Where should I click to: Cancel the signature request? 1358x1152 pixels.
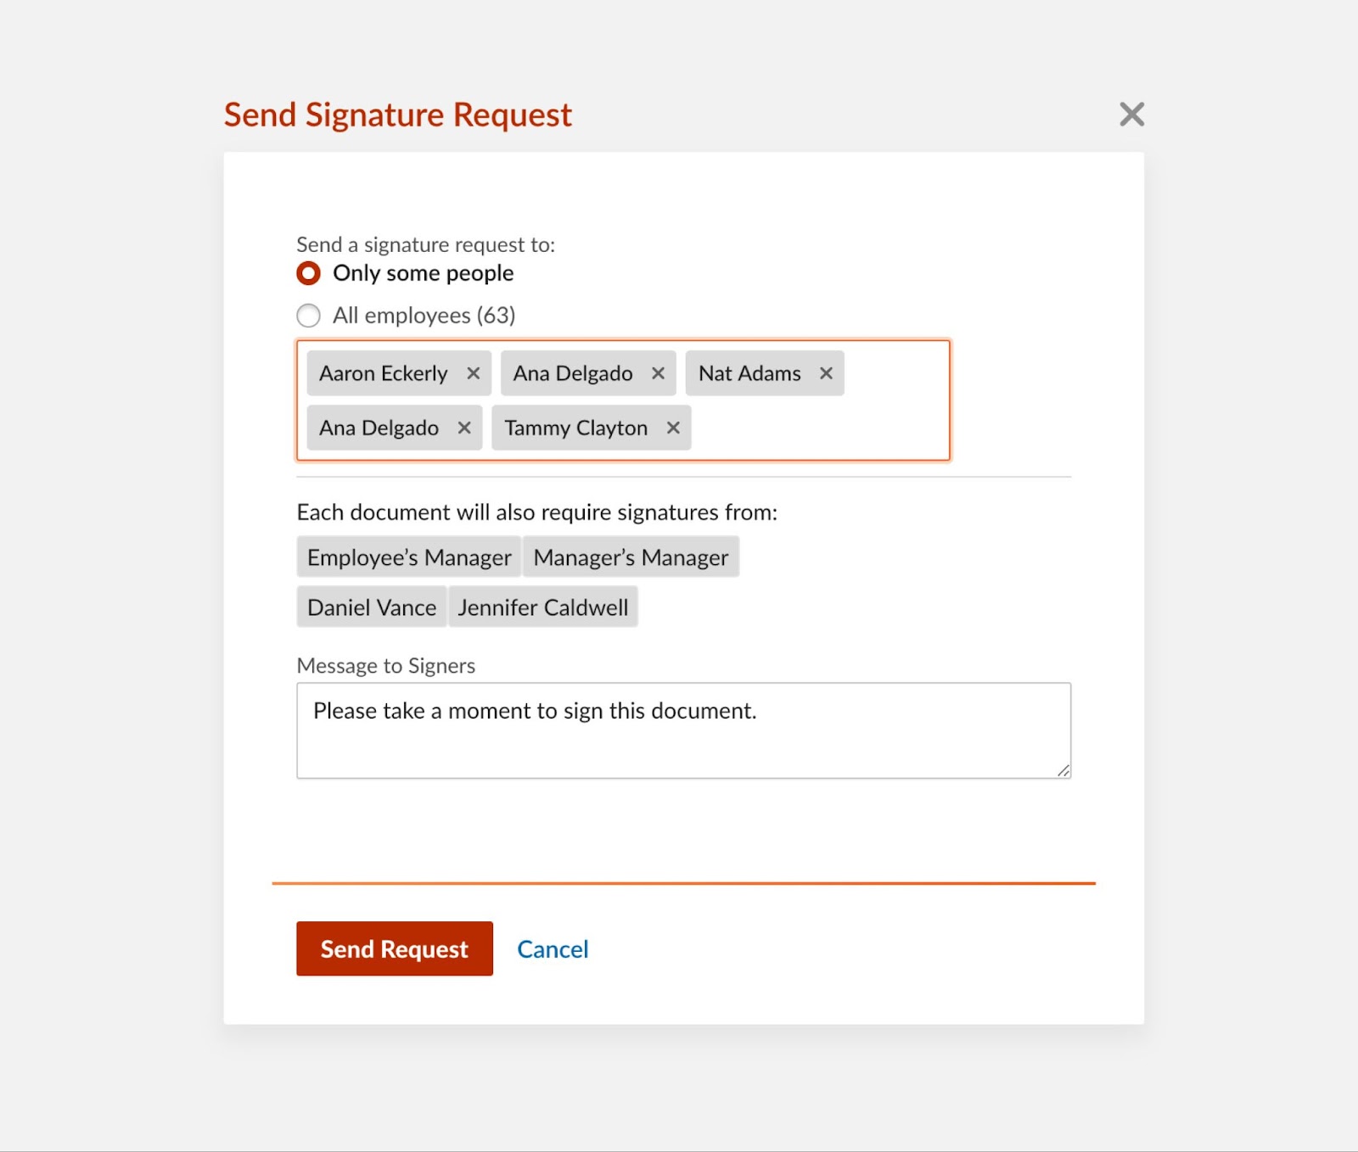click(553, 949)
